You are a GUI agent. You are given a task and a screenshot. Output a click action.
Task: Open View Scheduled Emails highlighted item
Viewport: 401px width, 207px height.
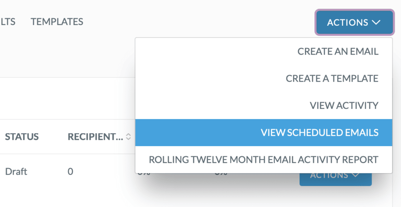coord(264,132)
